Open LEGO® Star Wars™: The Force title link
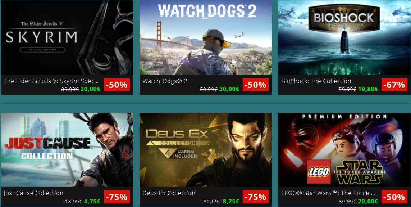411x207 pixels. pos(328,193)
